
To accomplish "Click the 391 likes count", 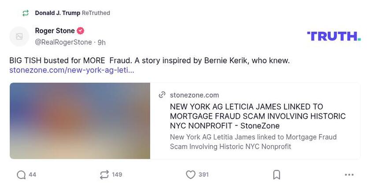I will [x=203, y=175].
